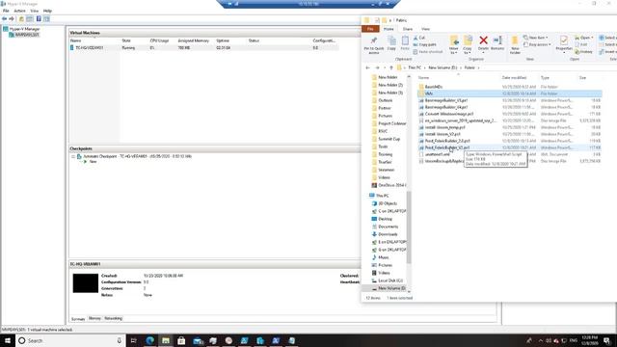Open the View menu in Hyper-V Manager
The height and width of the screenshot is (347, 617).
(x=35, y=11)
